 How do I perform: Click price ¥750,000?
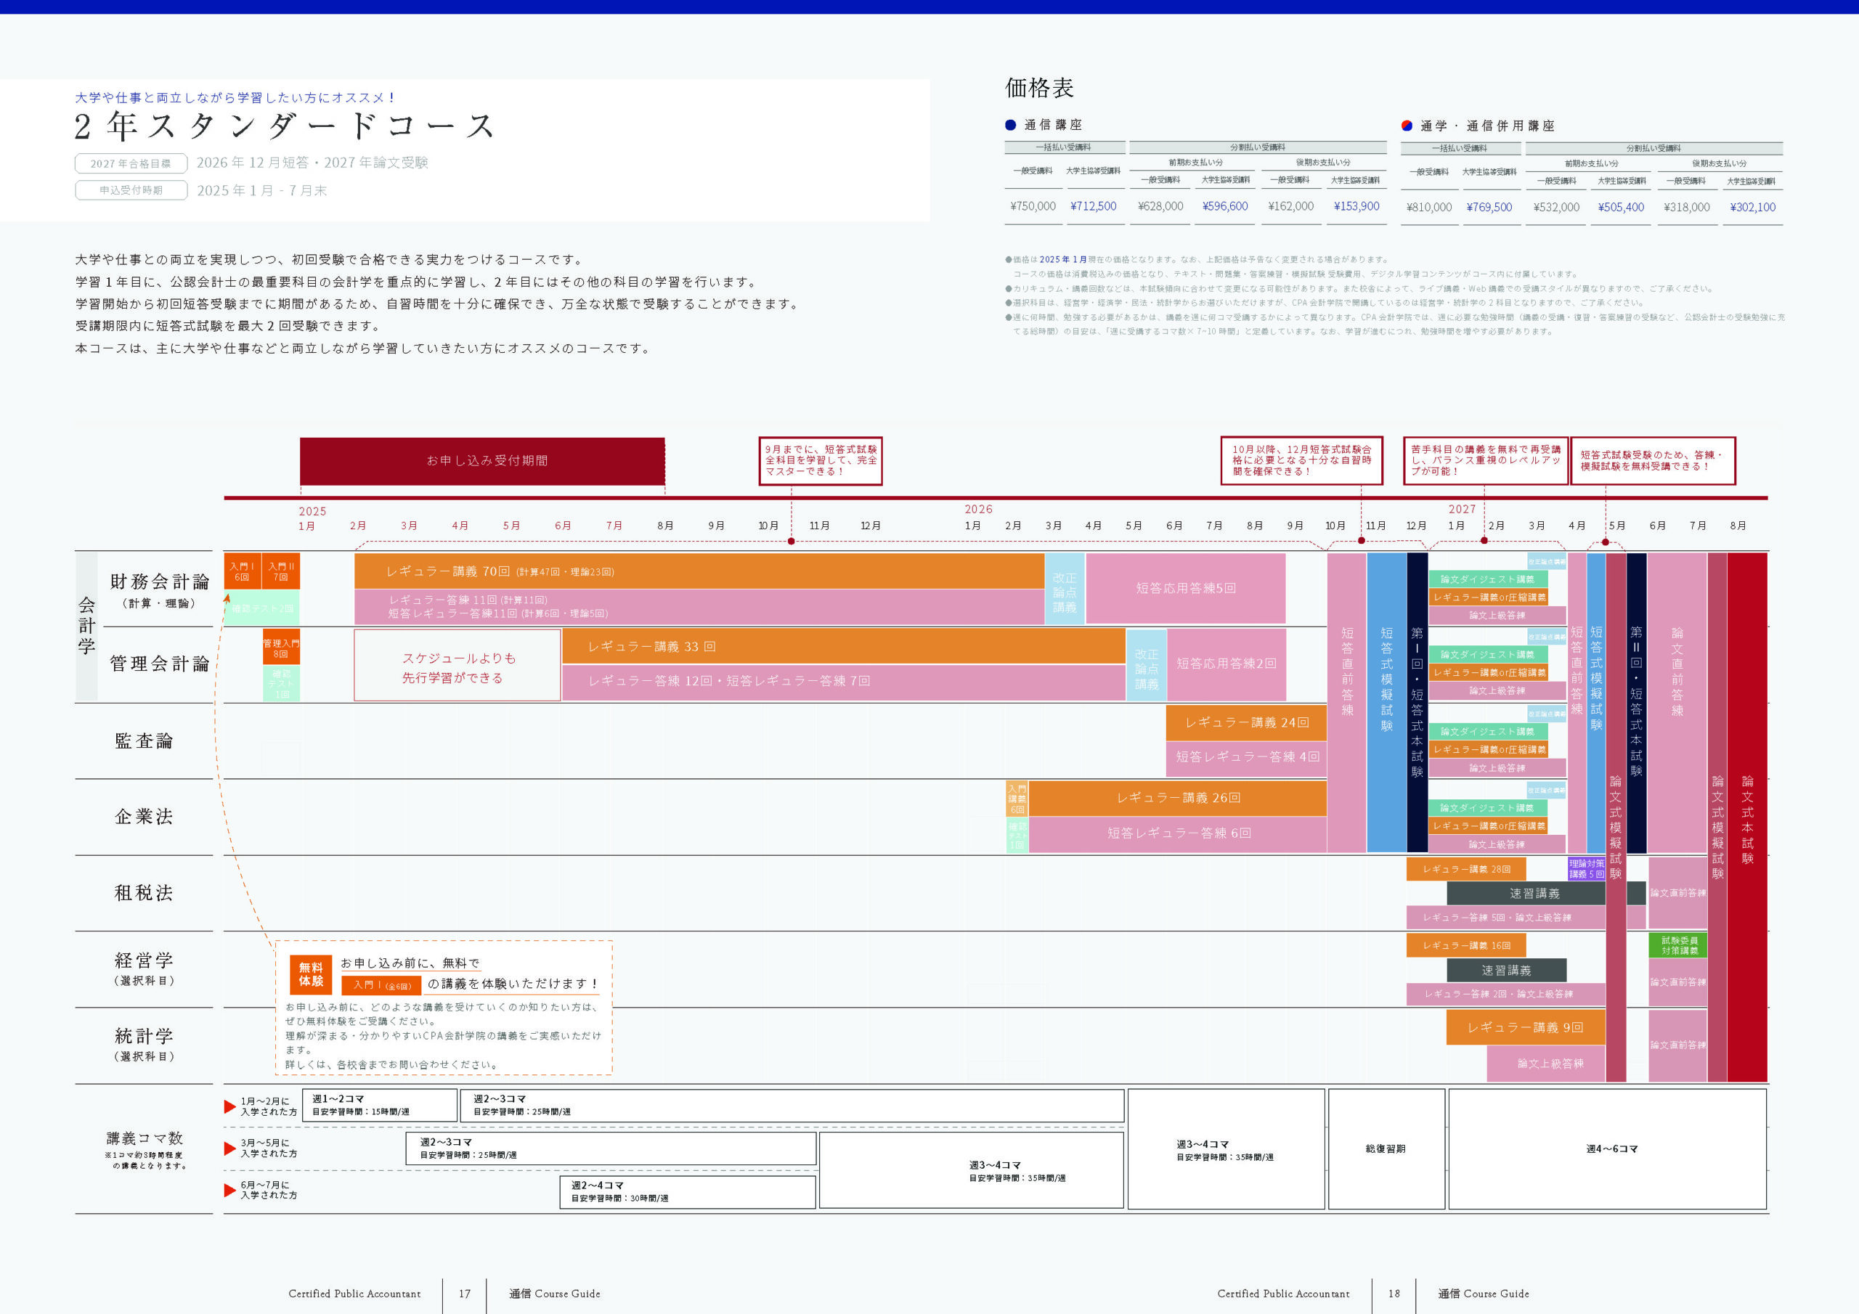click(x=1033, y=206)
